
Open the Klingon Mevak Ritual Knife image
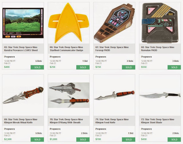[23, 95]
